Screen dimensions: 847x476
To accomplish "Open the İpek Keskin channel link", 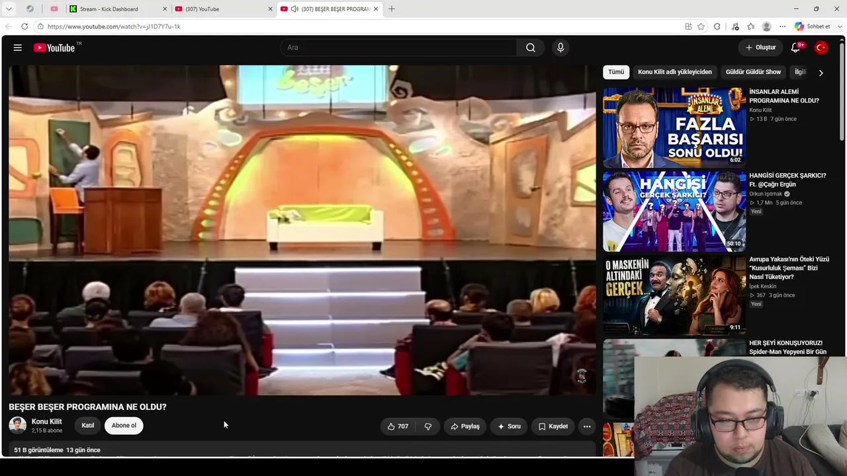I will click(x=763, y=286).
